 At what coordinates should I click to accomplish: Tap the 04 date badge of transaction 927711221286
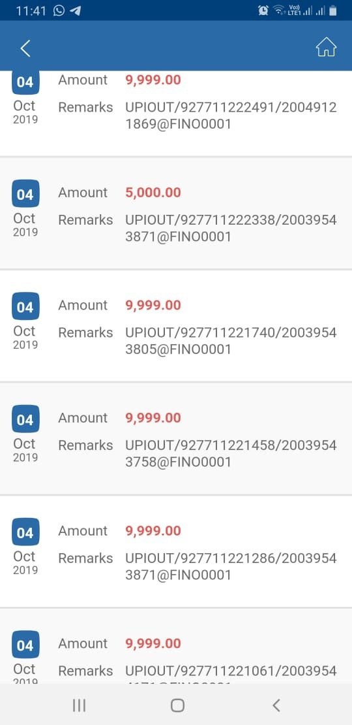(25, 532)
